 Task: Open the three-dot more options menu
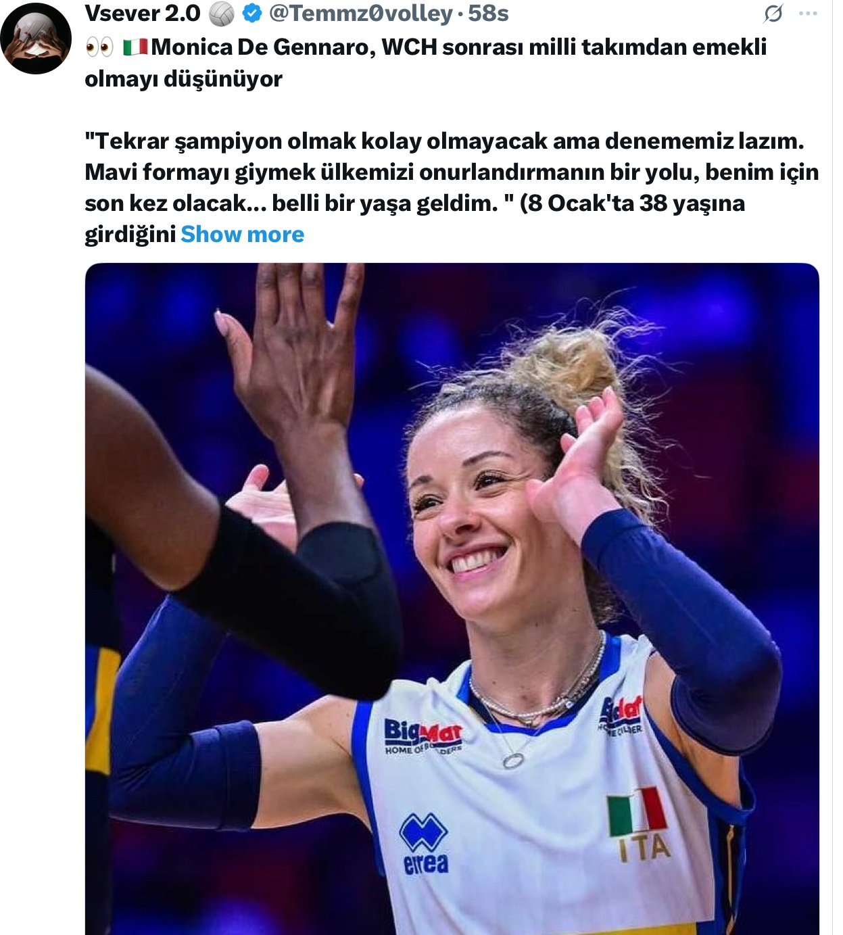[x=809, y=14]
